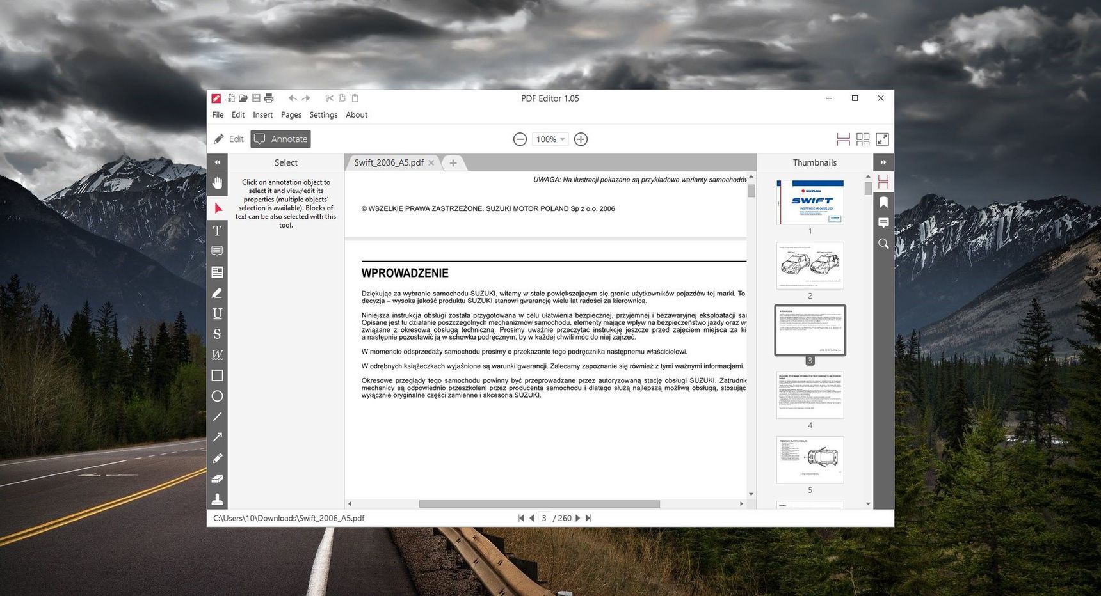Switch to single page continuous view
Viewport: 1101px width, 596px height.
coord(843,139)
